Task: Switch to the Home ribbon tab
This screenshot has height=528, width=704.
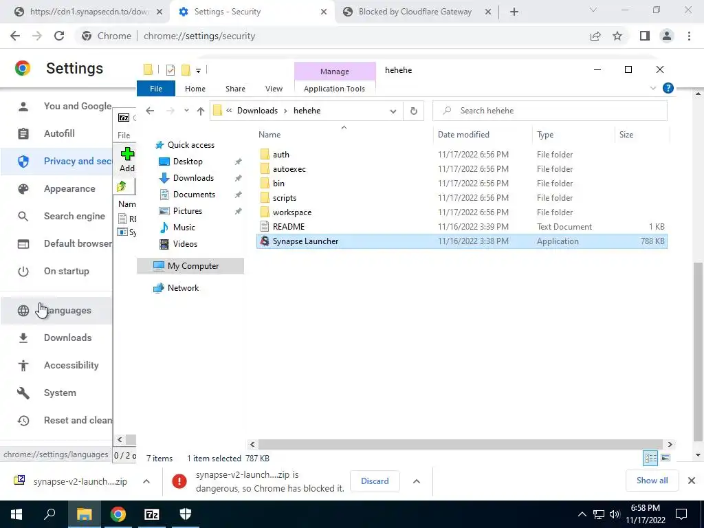Action: pos(195,89)
